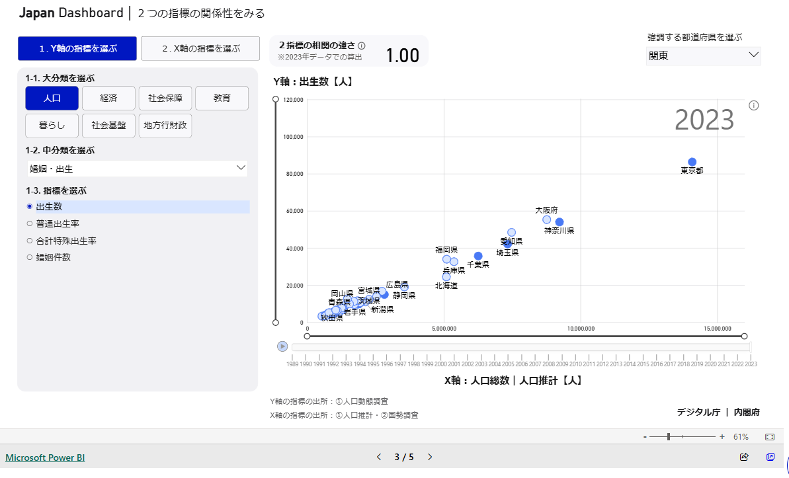Select the 合計特殊出生率 radio button
Image resolution: width=789 pixels, height=478 pixels.
30,241
